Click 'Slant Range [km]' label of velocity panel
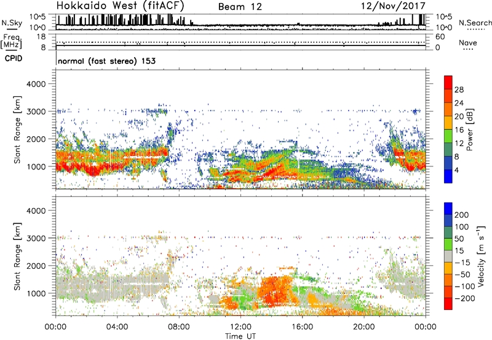Viewport: 492px width, 340px height. coord(17,257)
